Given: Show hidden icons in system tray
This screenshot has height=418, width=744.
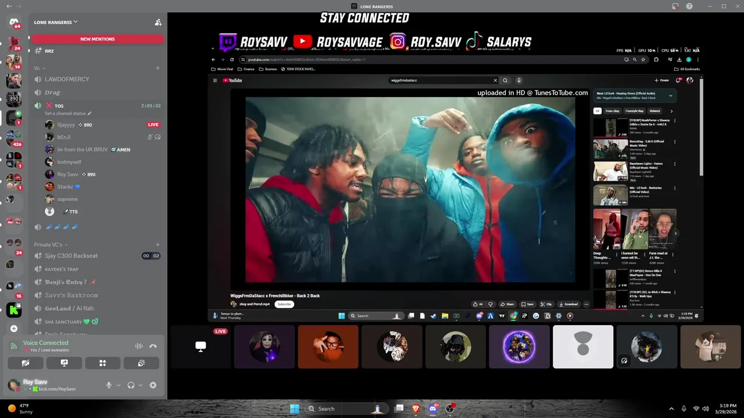Looking at the screenshot, I should [671, 409].
